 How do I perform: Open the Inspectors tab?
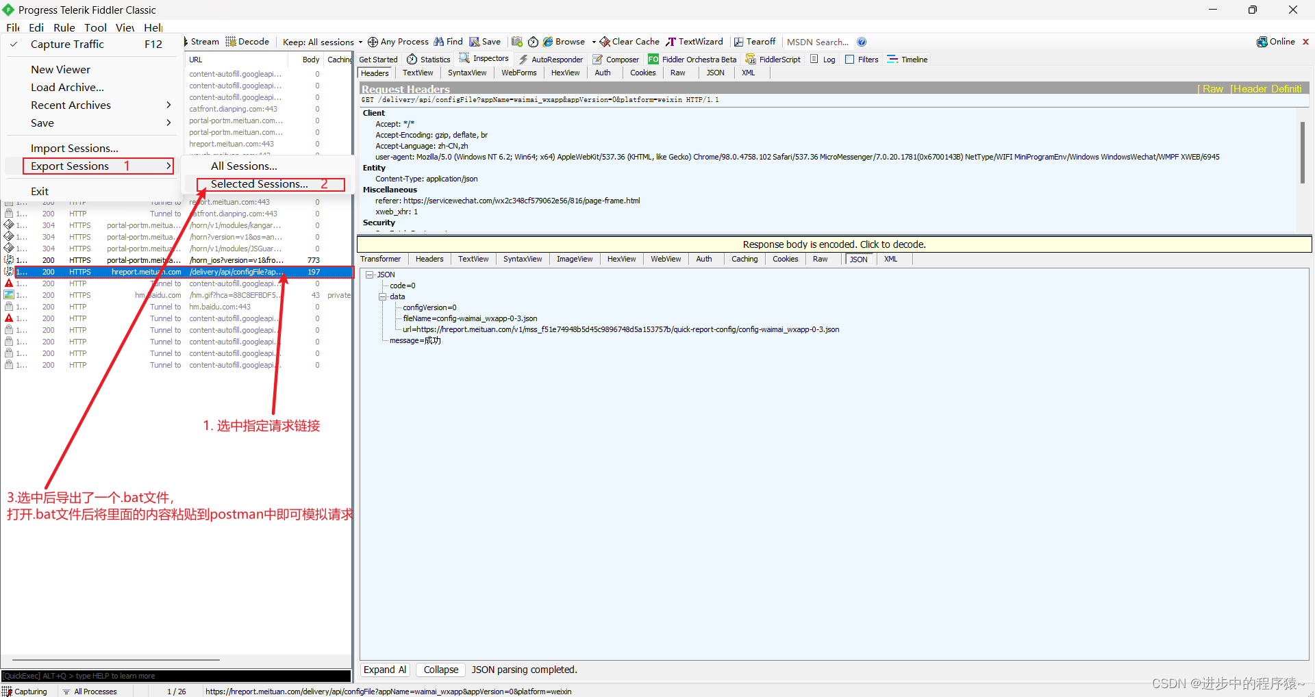tap(484, 59)
